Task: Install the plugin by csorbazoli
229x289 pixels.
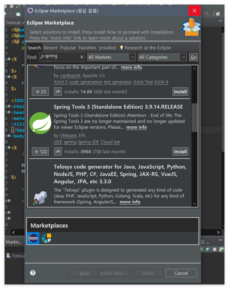Action: (x=180, y=92)
